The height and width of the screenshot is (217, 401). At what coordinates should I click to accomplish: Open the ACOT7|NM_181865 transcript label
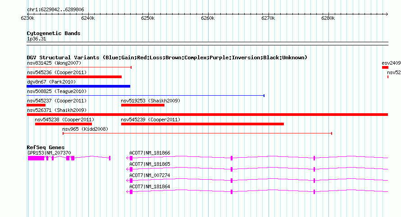coord(150,164)
